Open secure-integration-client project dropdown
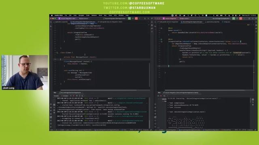259x145 pixels. [68, 19]
